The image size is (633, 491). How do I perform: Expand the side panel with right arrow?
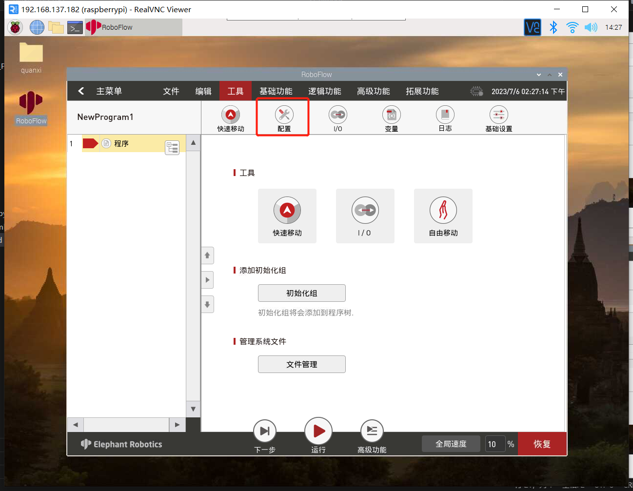point(208,280)
